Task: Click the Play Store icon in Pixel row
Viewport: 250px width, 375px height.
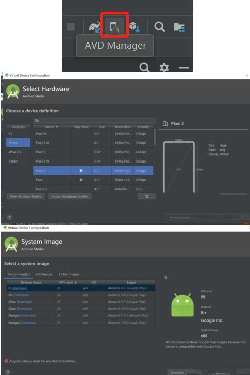Action: [81, 180]
